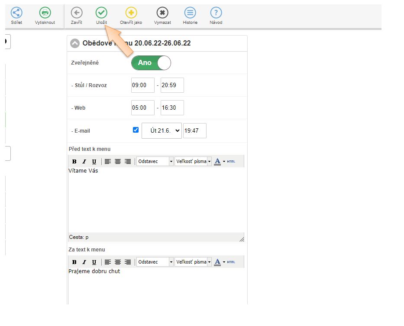Collapse the Obědové menu panel header

(x=75, y=43)
